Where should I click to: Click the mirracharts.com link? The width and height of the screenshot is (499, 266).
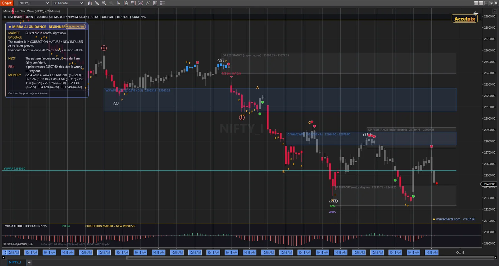tap(448, 219)
